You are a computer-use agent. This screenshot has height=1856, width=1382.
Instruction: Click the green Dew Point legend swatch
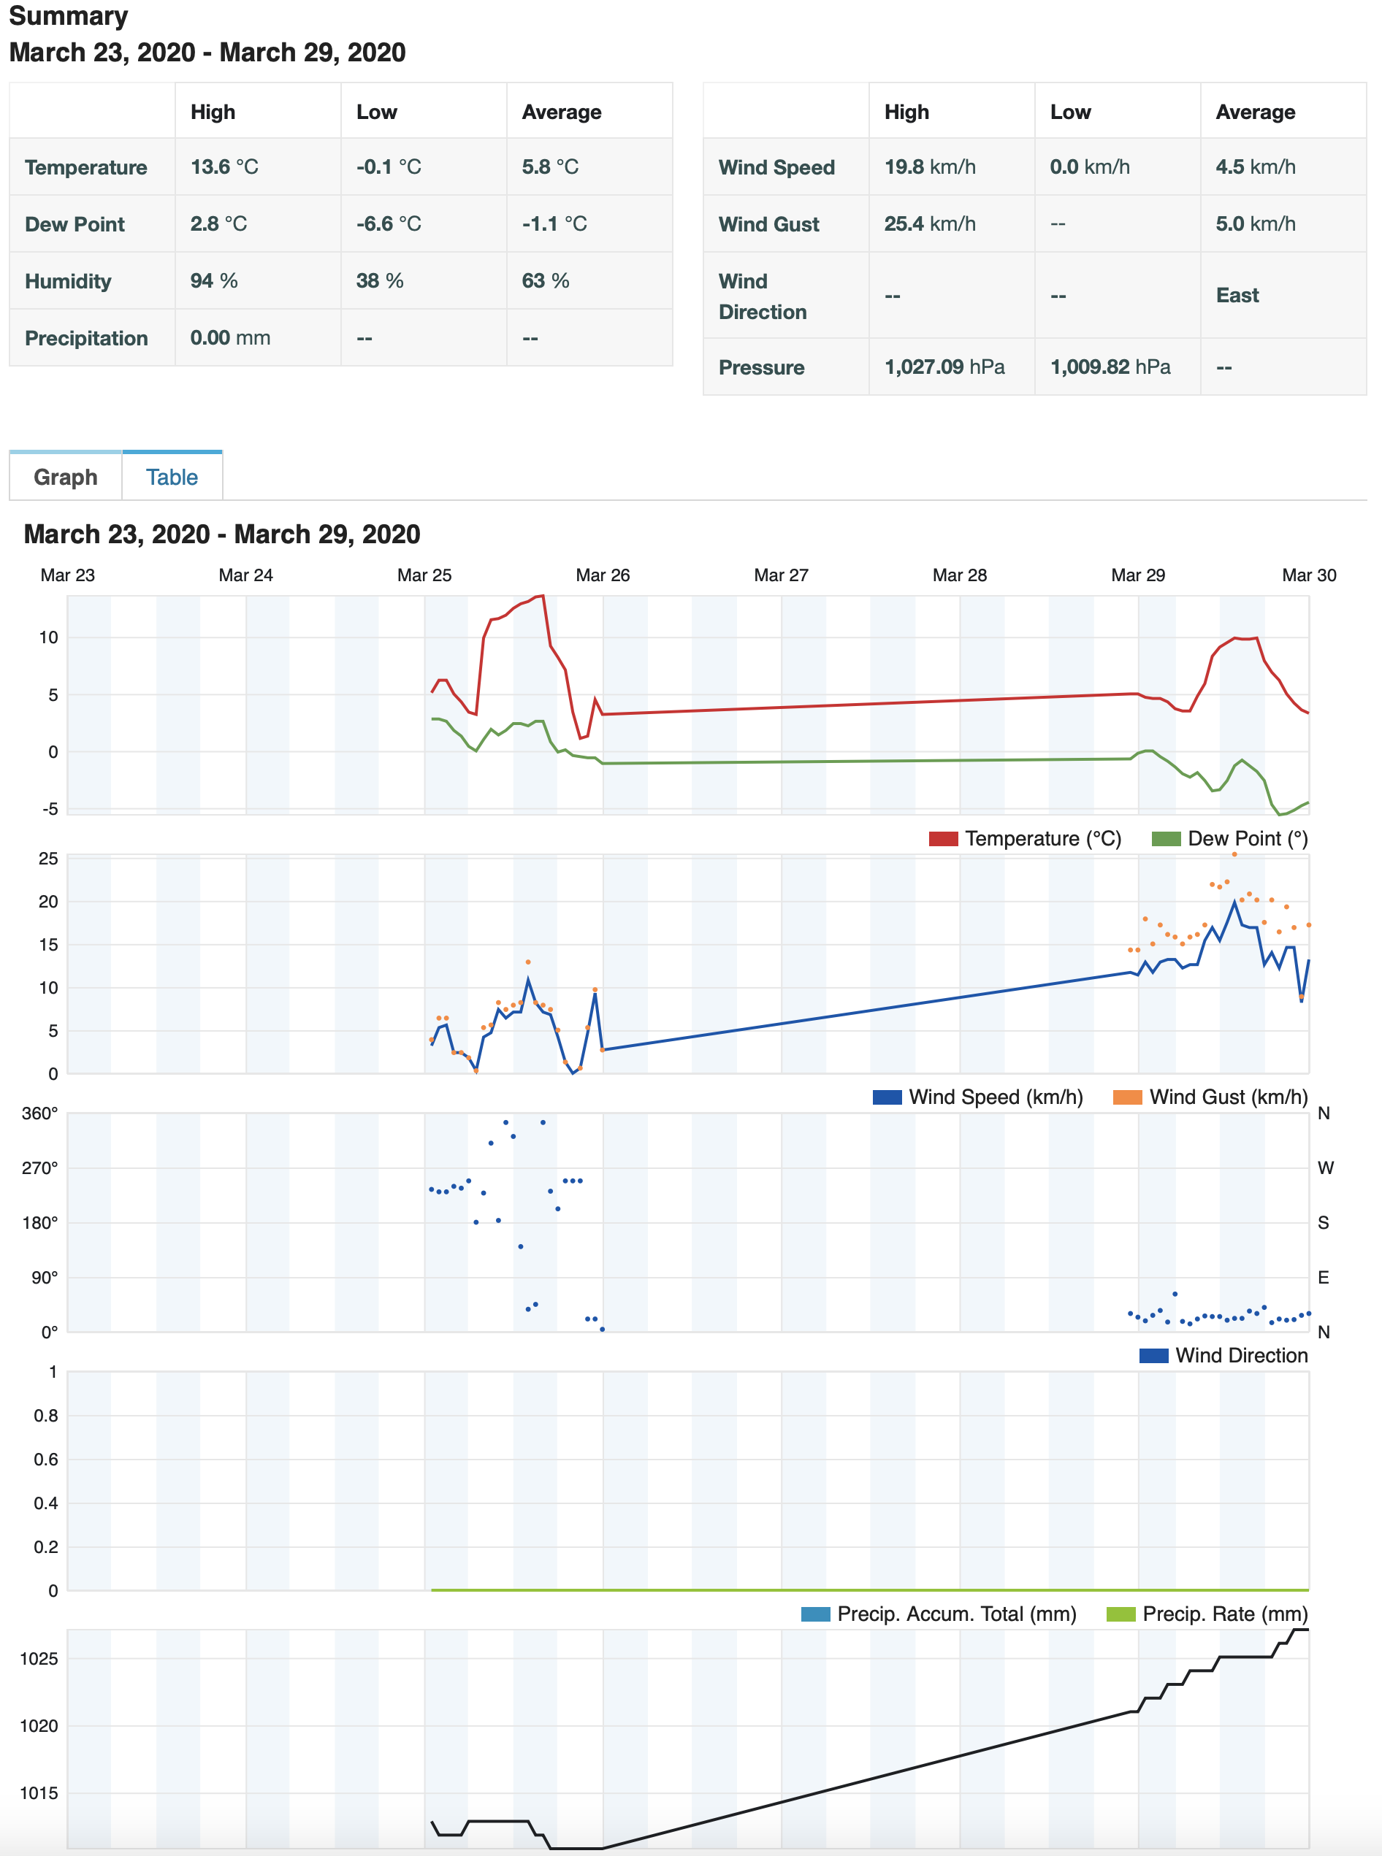pos(1165,838)
